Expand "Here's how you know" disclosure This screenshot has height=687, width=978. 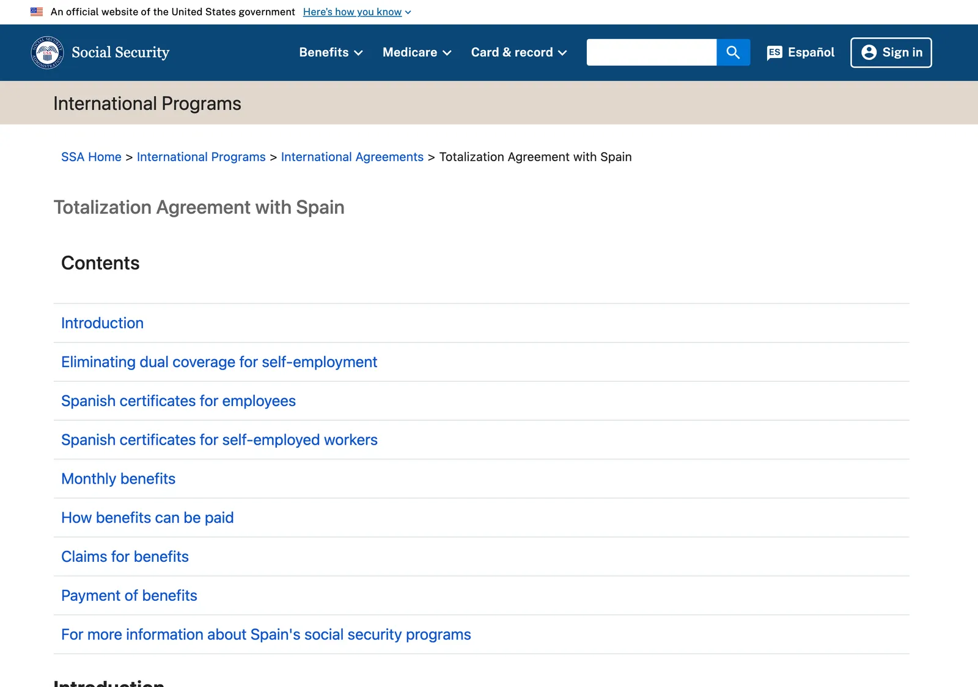tap(357, 12)
